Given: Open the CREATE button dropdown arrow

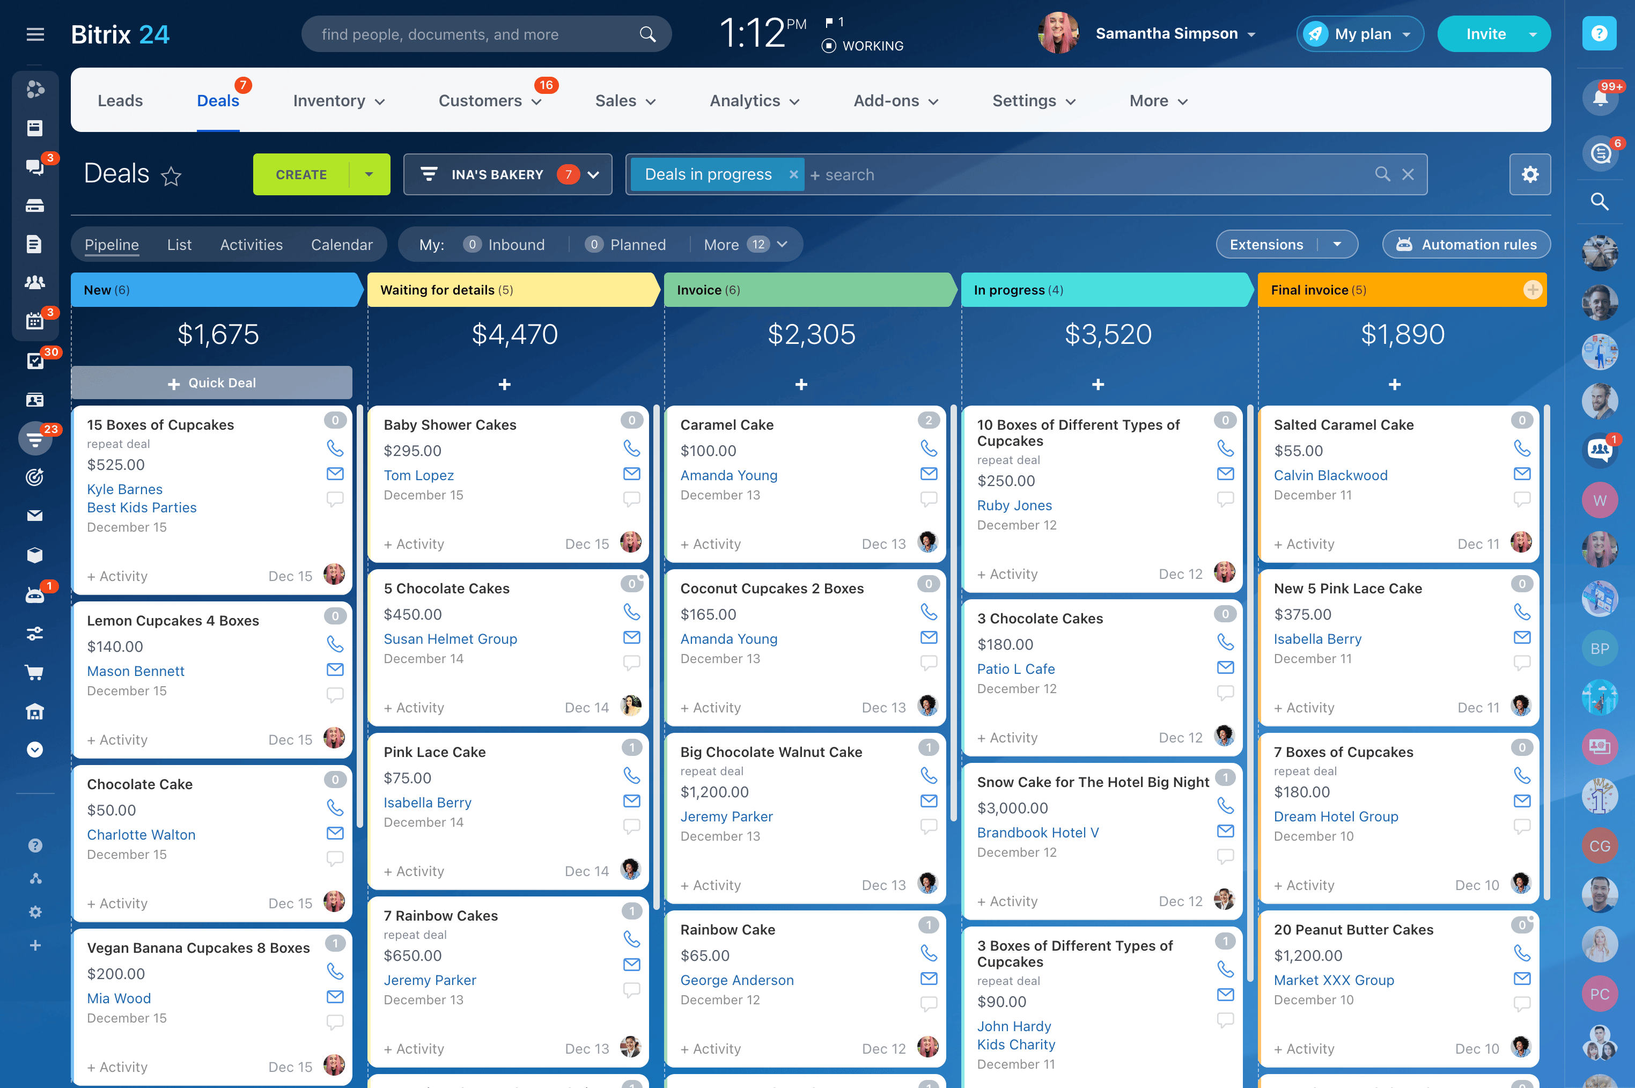Looking at the screenshot, I should coord(369,175).
